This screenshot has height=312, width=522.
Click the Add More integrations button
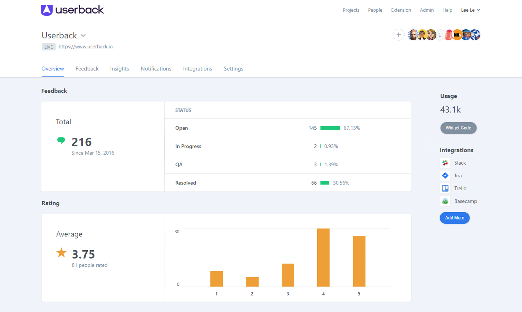point(454,218)
